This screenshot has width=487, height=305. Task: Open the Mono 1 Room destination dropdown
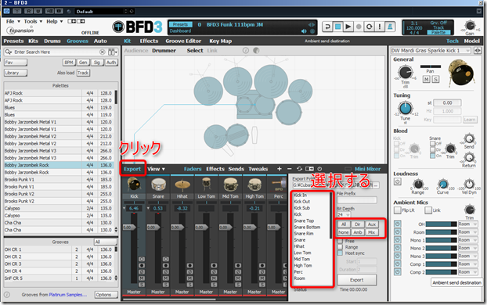click(467, 240)
